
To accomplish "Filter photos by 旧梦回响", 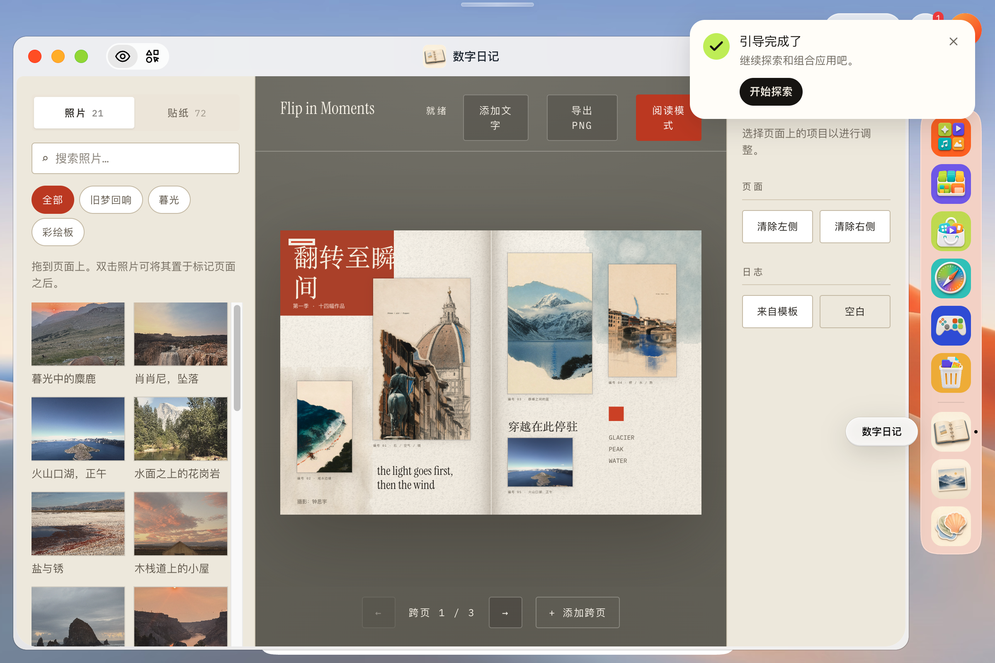I will [x=111, y=200].
